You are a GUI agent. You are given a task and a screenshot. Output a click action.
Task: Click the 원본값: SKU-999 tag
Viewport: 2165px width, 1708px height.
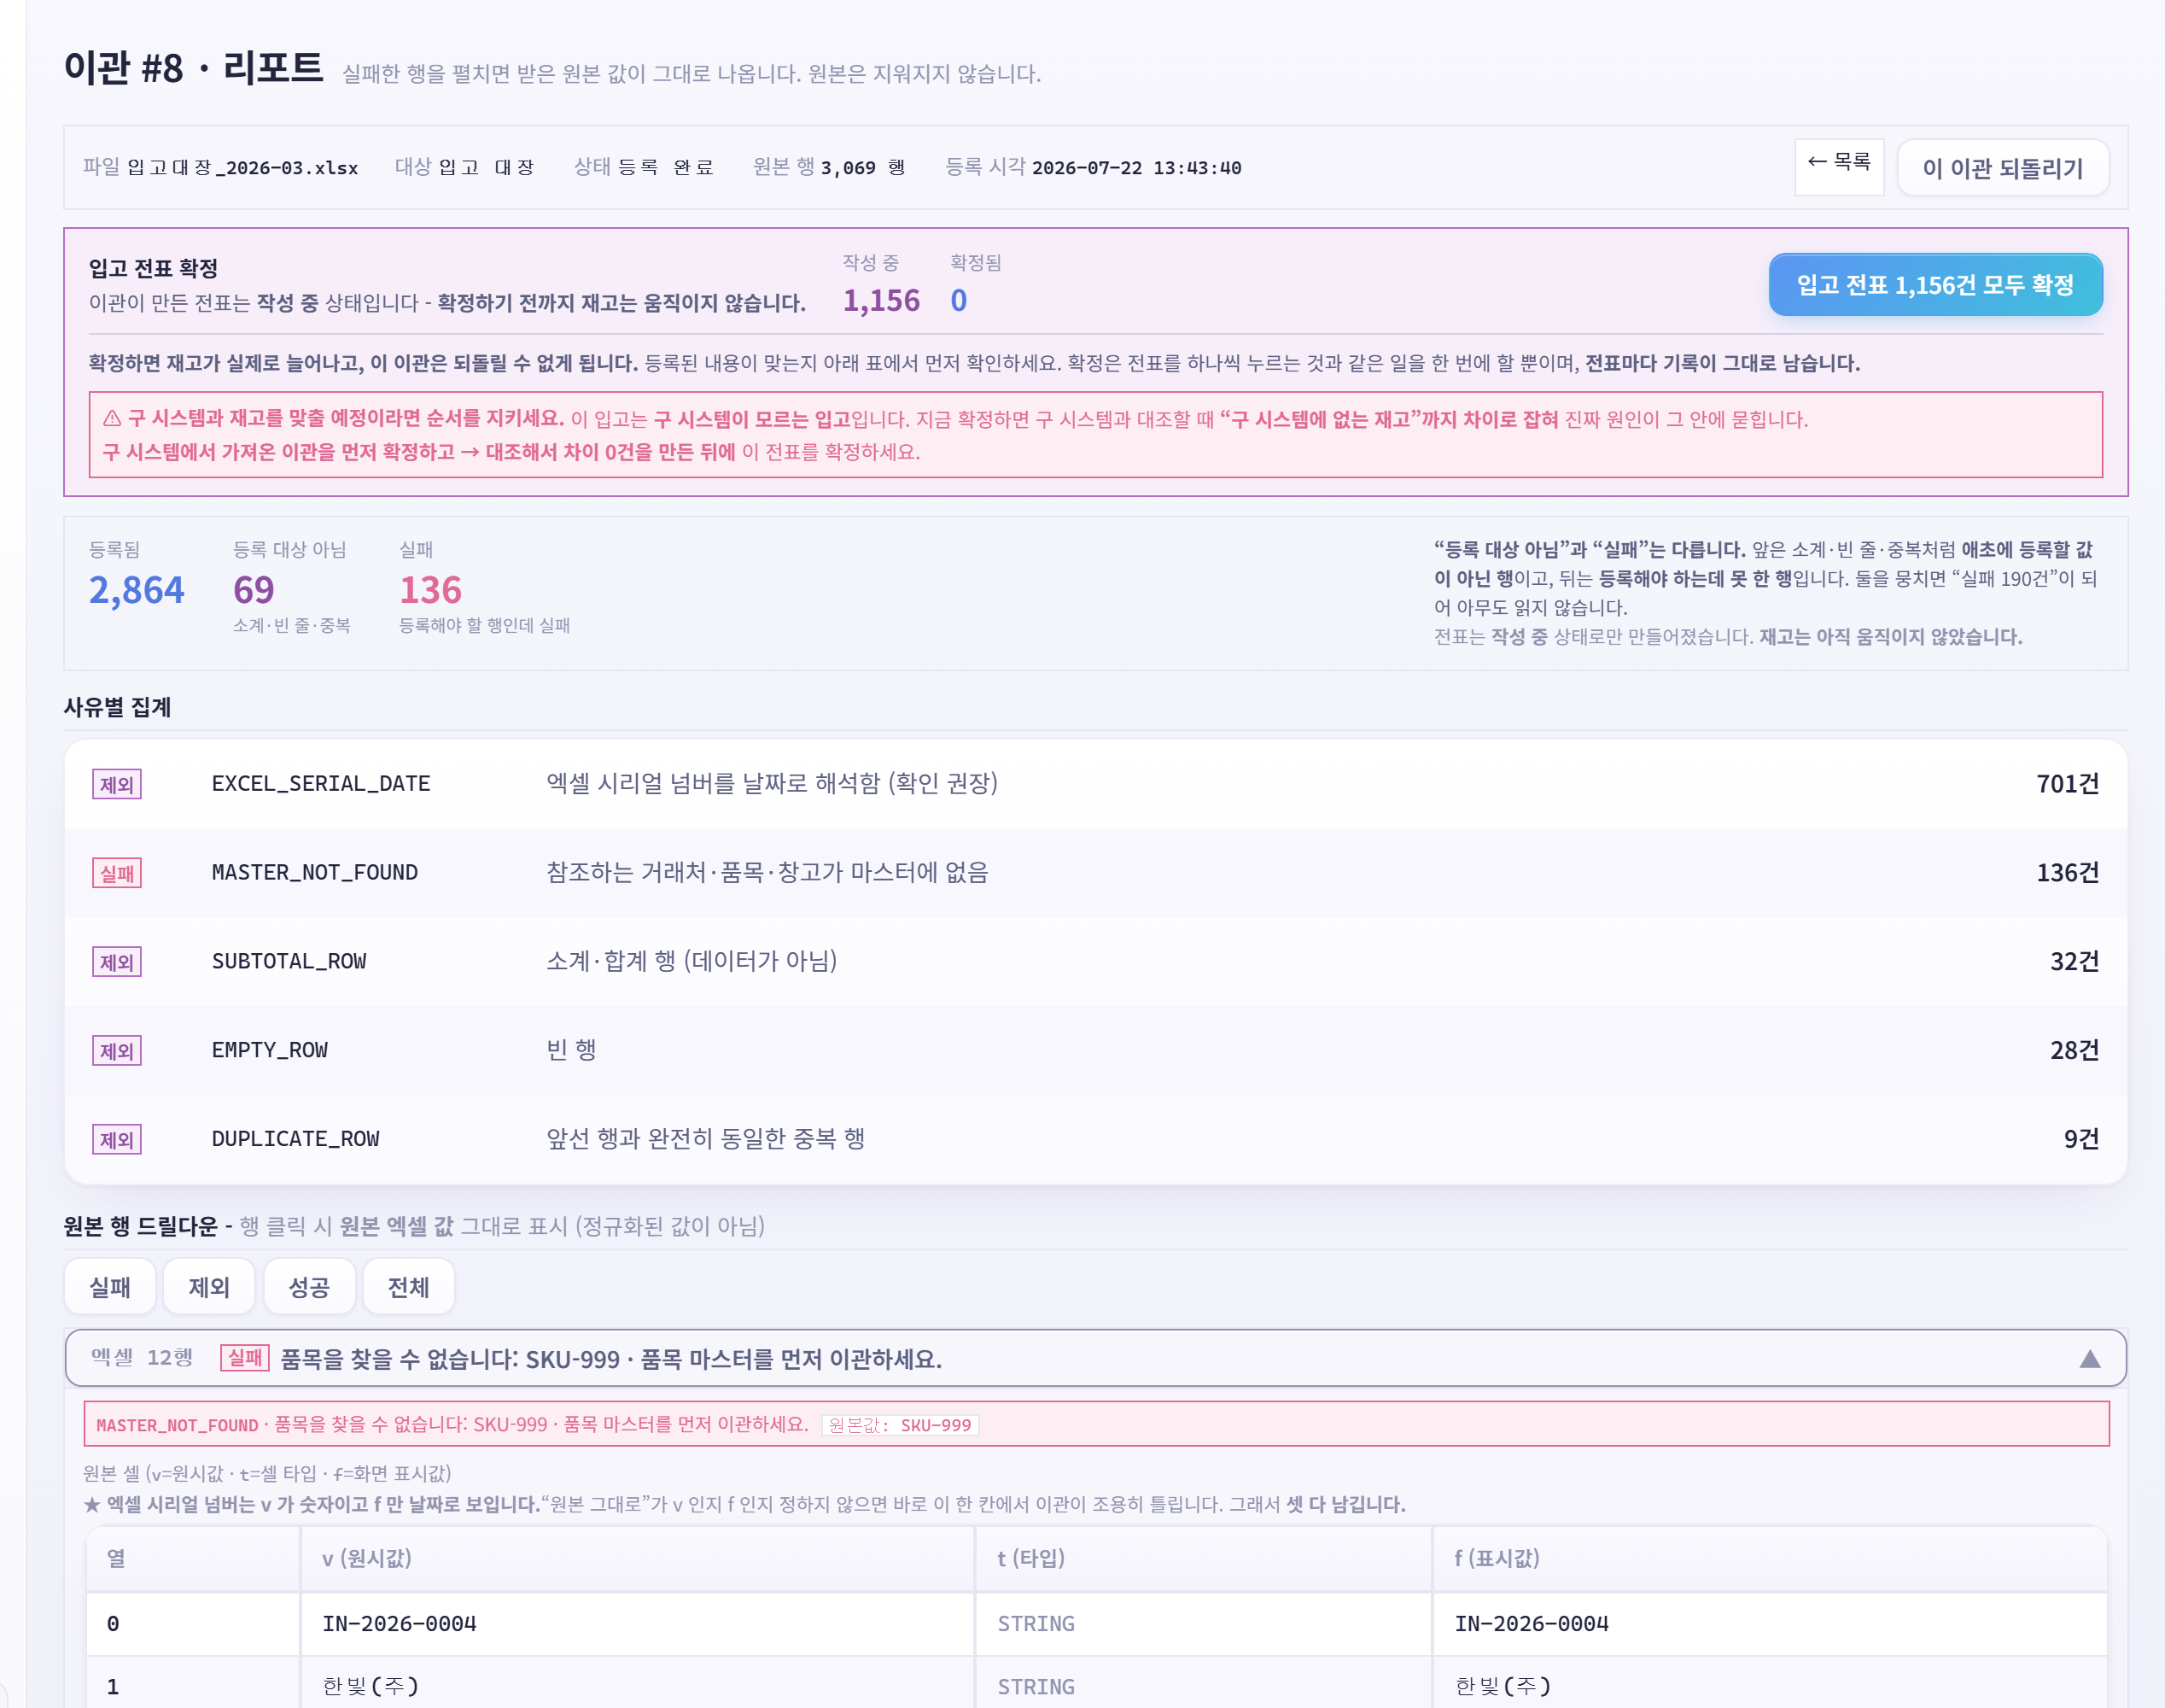coord(901,1425)
